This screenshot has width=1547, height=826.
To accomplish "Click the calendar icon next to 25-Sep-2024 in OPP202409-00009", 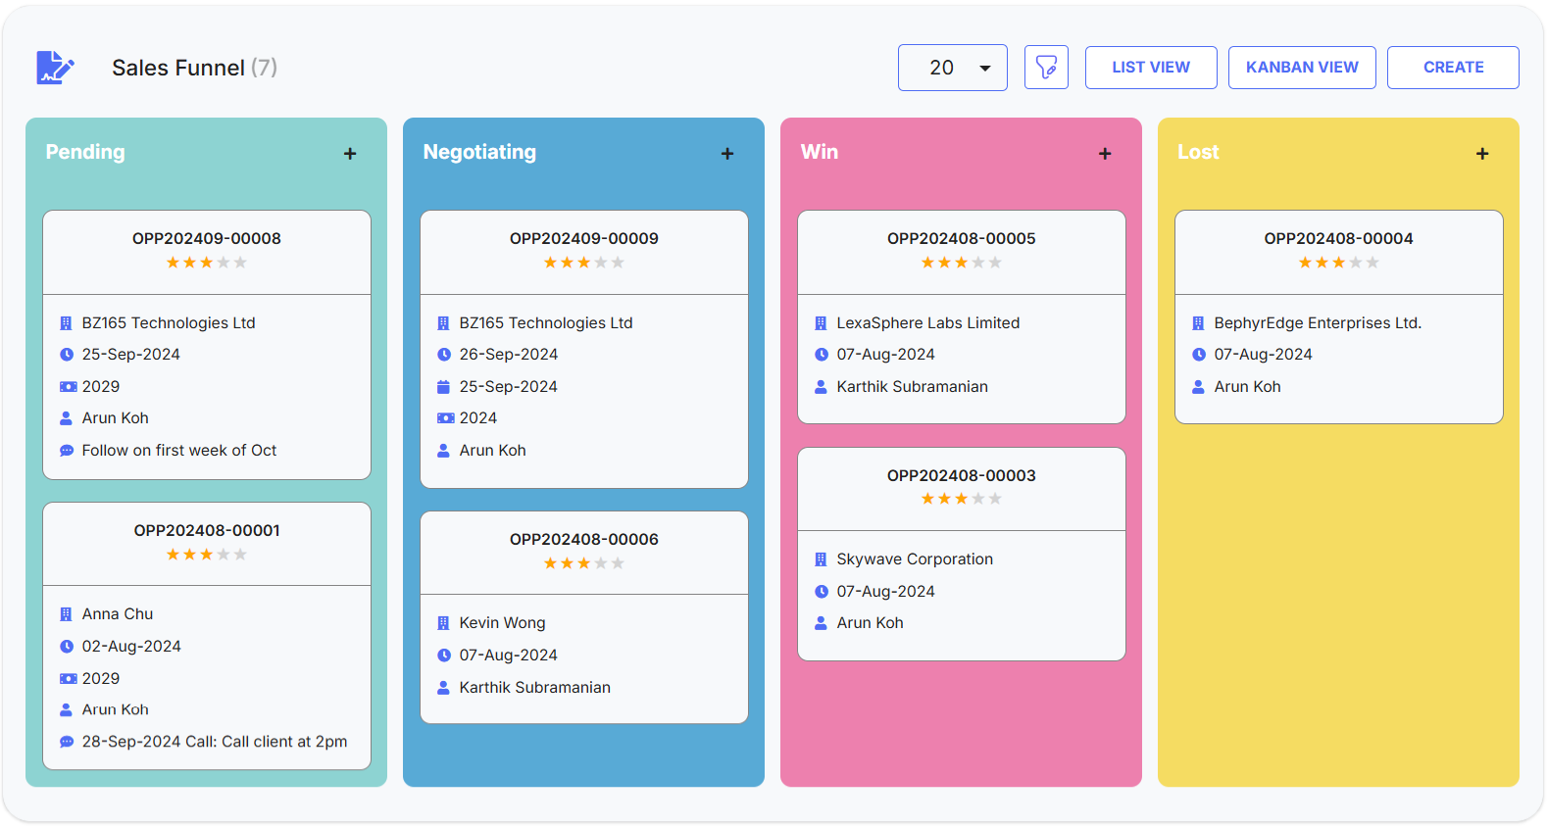I will click(x=444, y=387).
